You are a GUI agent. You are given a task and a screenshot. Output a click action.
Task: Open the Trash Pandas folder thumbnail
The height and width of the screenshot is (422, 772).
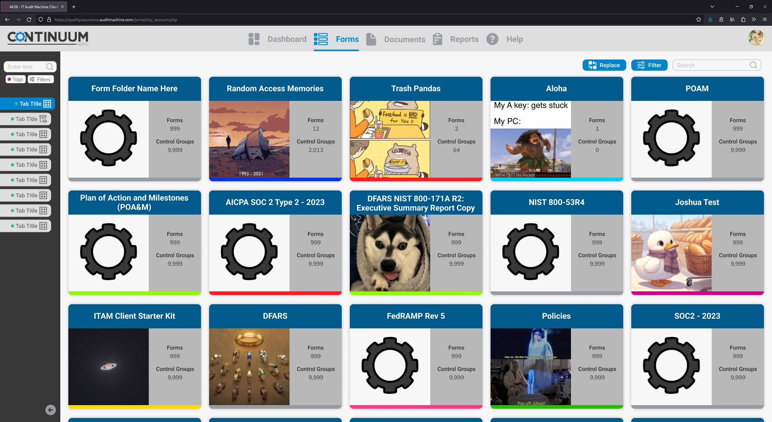tap(390, 139)
